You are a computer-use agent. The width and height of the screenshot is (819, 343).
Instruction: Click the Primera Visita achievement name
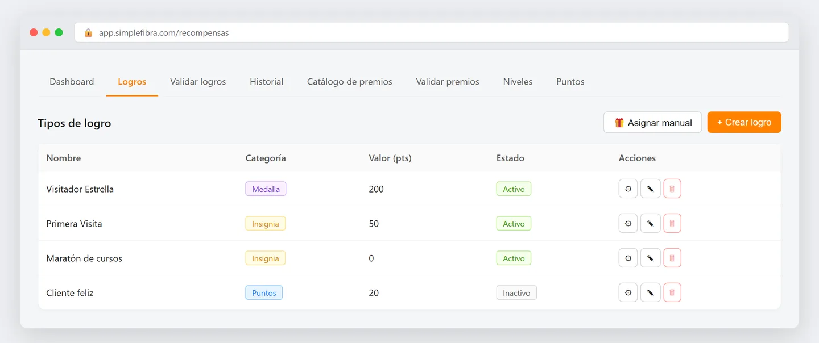75,224
